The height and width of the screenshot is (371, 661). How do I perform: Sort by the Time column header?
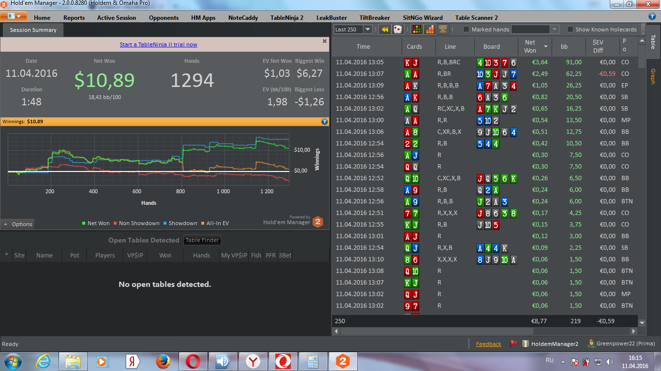[x=363, y=47]
